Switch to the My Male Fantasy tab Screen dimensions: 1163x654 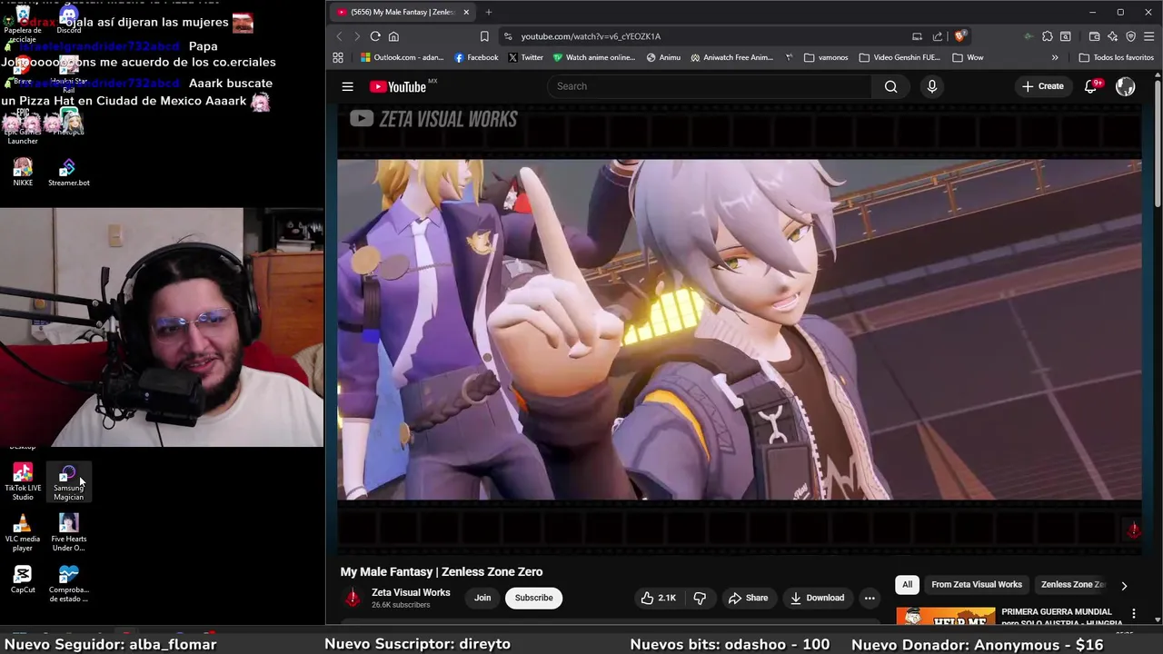(x=403, y=12)
